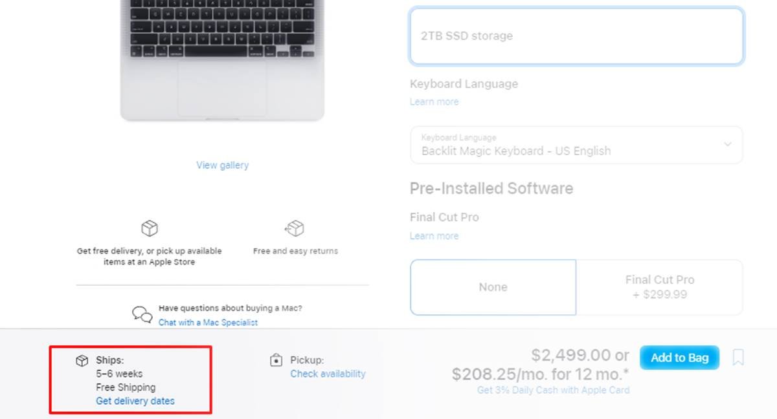The image size is (777, 419).
Task: Click Get 3% Daily Cash with Apple Card
Action: 553,390
